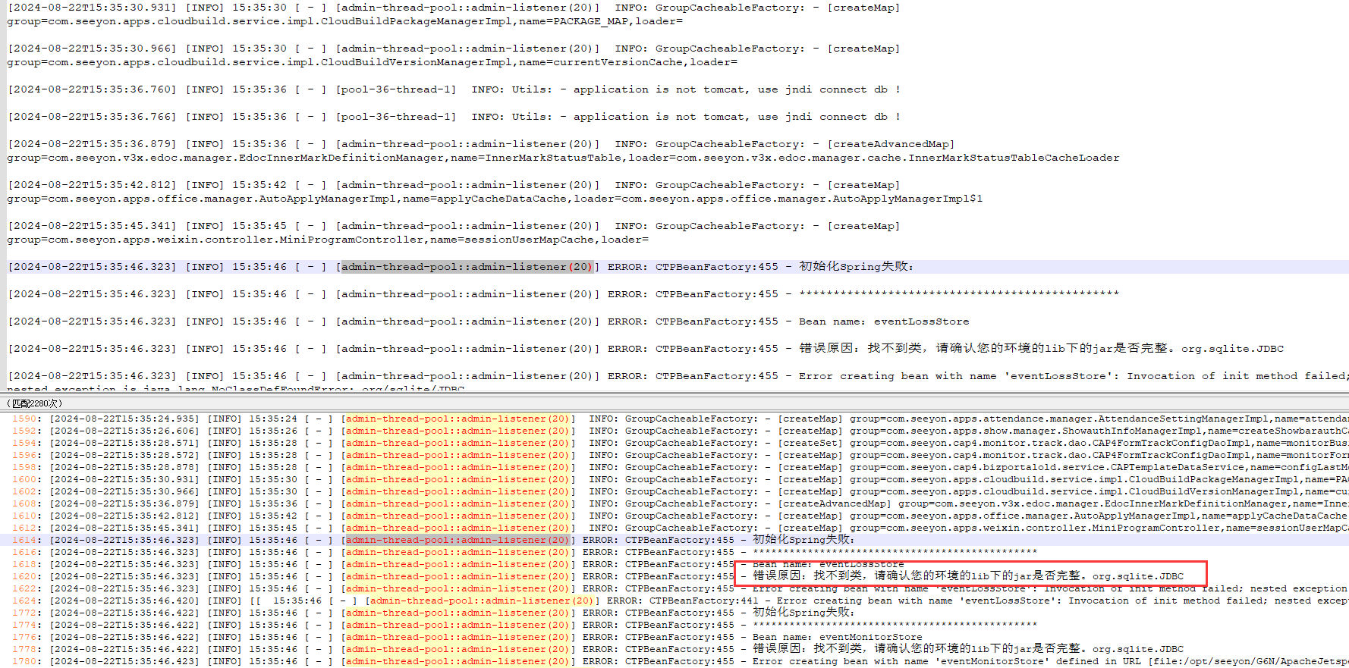Click 'Bean name: eventMonitorStore' in the search results
1349x668 pixels.
[x=838, y=637]
